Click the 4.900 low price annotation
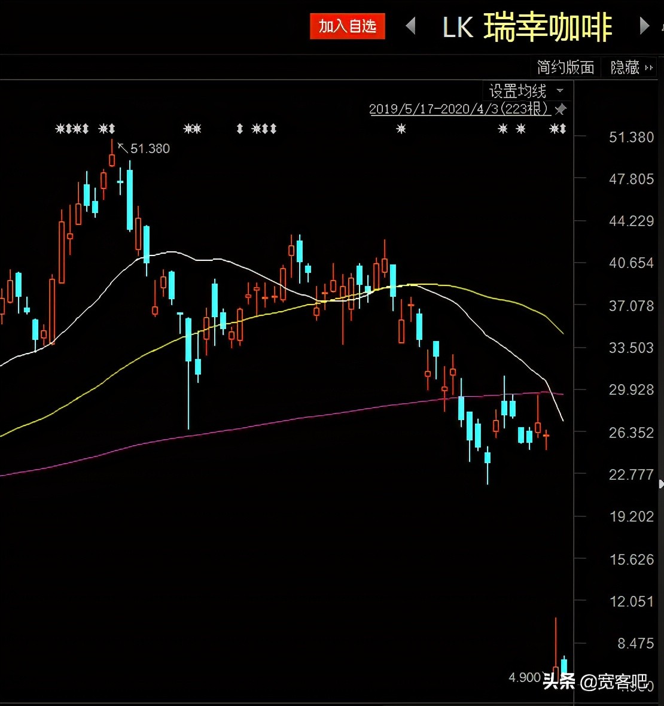 point(524,677)
